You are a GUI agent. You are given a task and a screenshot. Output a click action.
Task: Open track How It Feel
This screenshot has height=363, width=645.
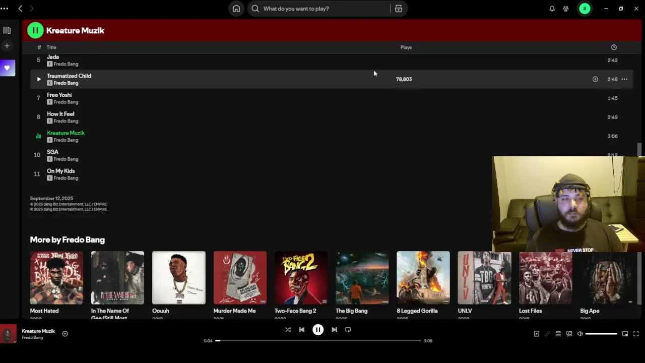pos(60,114)
